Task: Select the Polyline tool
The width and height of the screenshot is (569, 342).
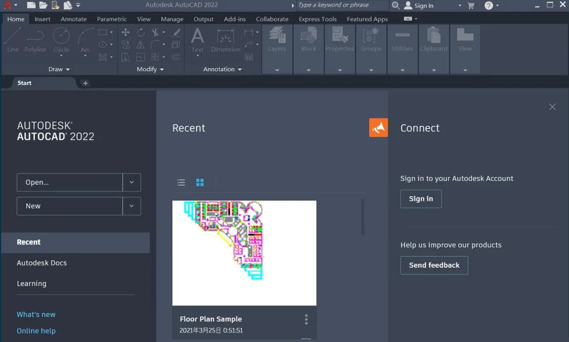Action: (x=35, y=39)
